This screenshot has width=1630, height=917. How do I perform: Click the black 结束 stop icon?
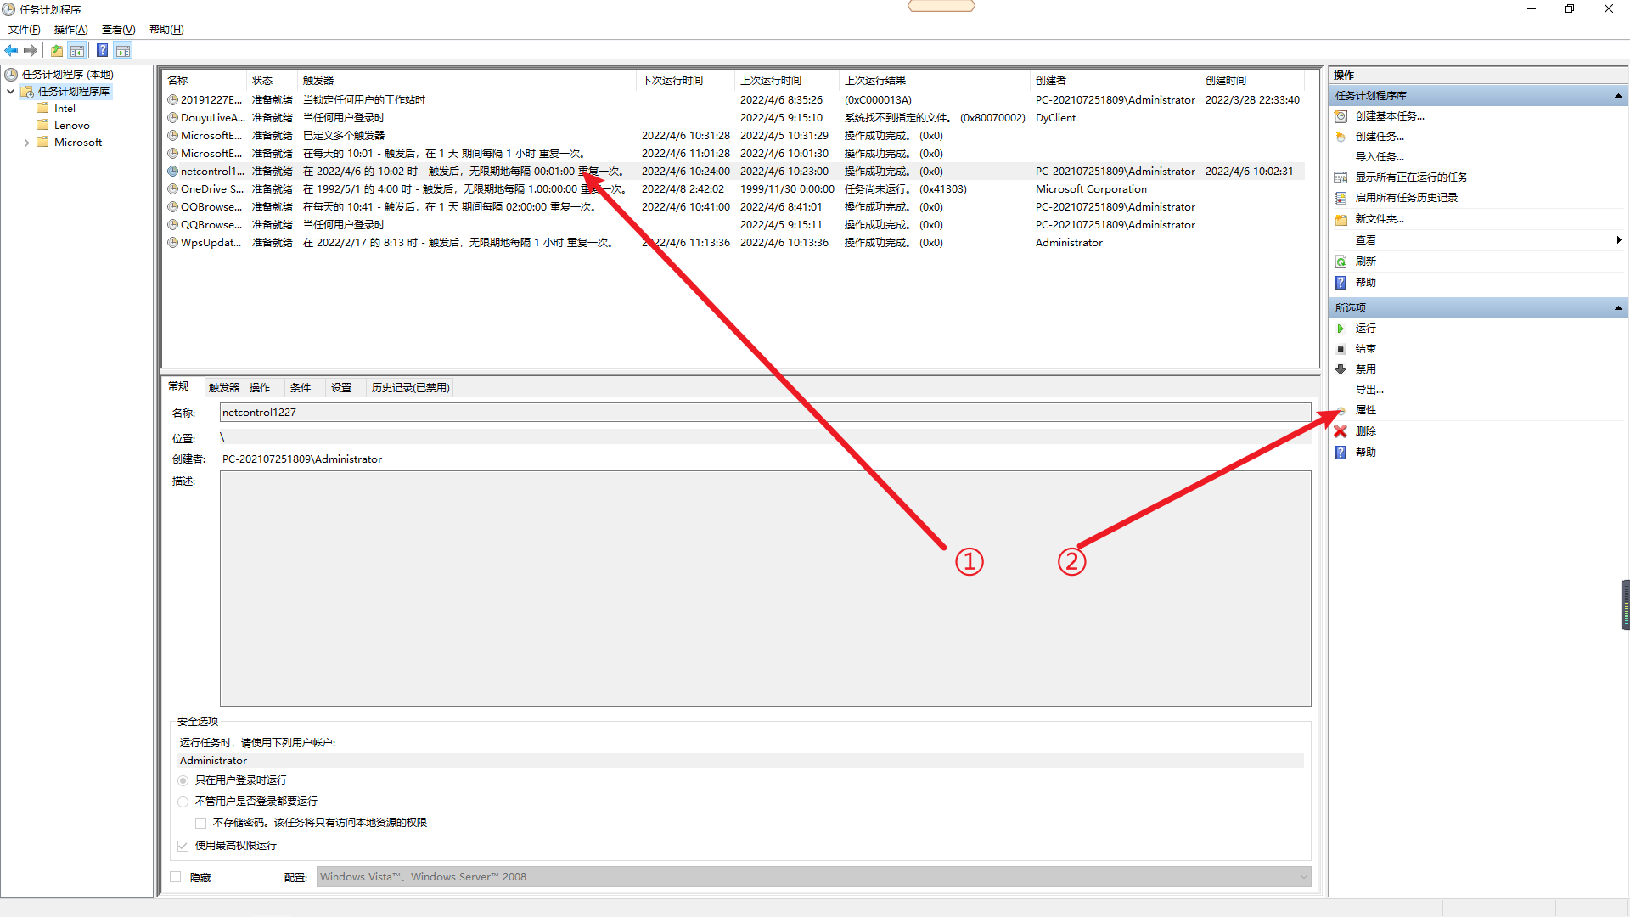click(1341, 349)
